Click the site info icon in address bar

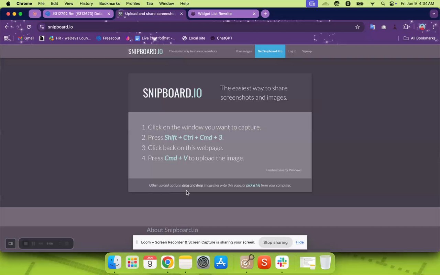42,27
